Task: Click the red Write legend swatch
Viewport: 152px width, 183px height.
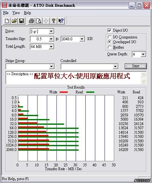Action: 64,92
